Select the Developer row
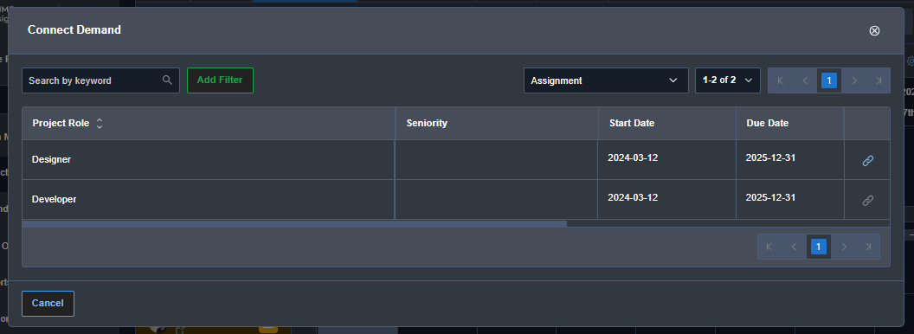This screenshot has width=914, height=334. click(x=456, y=199)
